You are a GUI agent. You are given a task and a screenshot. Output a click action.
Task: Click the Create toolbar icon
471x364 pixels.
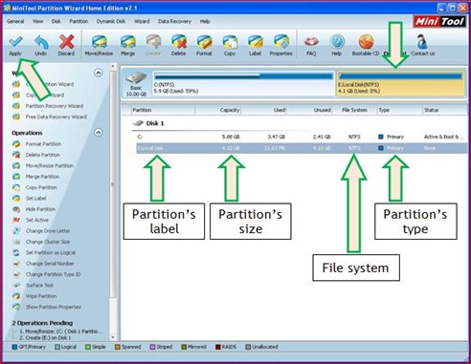pos(153,42)
